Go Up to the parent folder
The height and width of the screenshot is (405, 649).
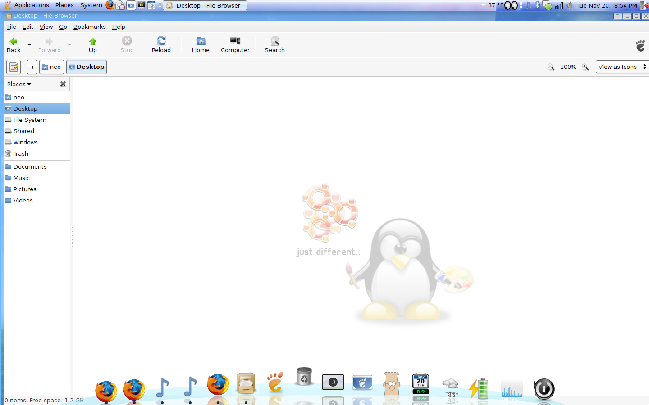[92, 45]
